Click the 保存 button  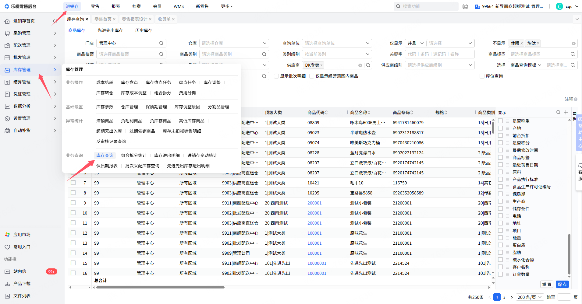pos(562,284)
